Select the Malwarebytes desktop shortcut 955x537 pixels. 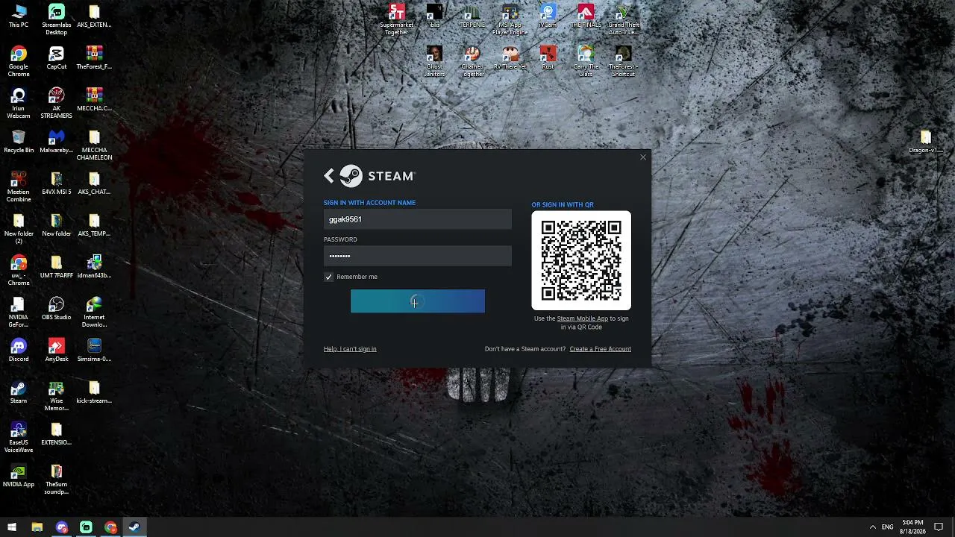(57, 142)
